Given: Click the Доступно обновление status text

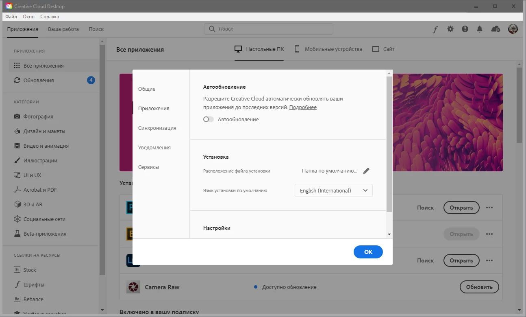Looking at the screenshot, I should tap(289, 287).
